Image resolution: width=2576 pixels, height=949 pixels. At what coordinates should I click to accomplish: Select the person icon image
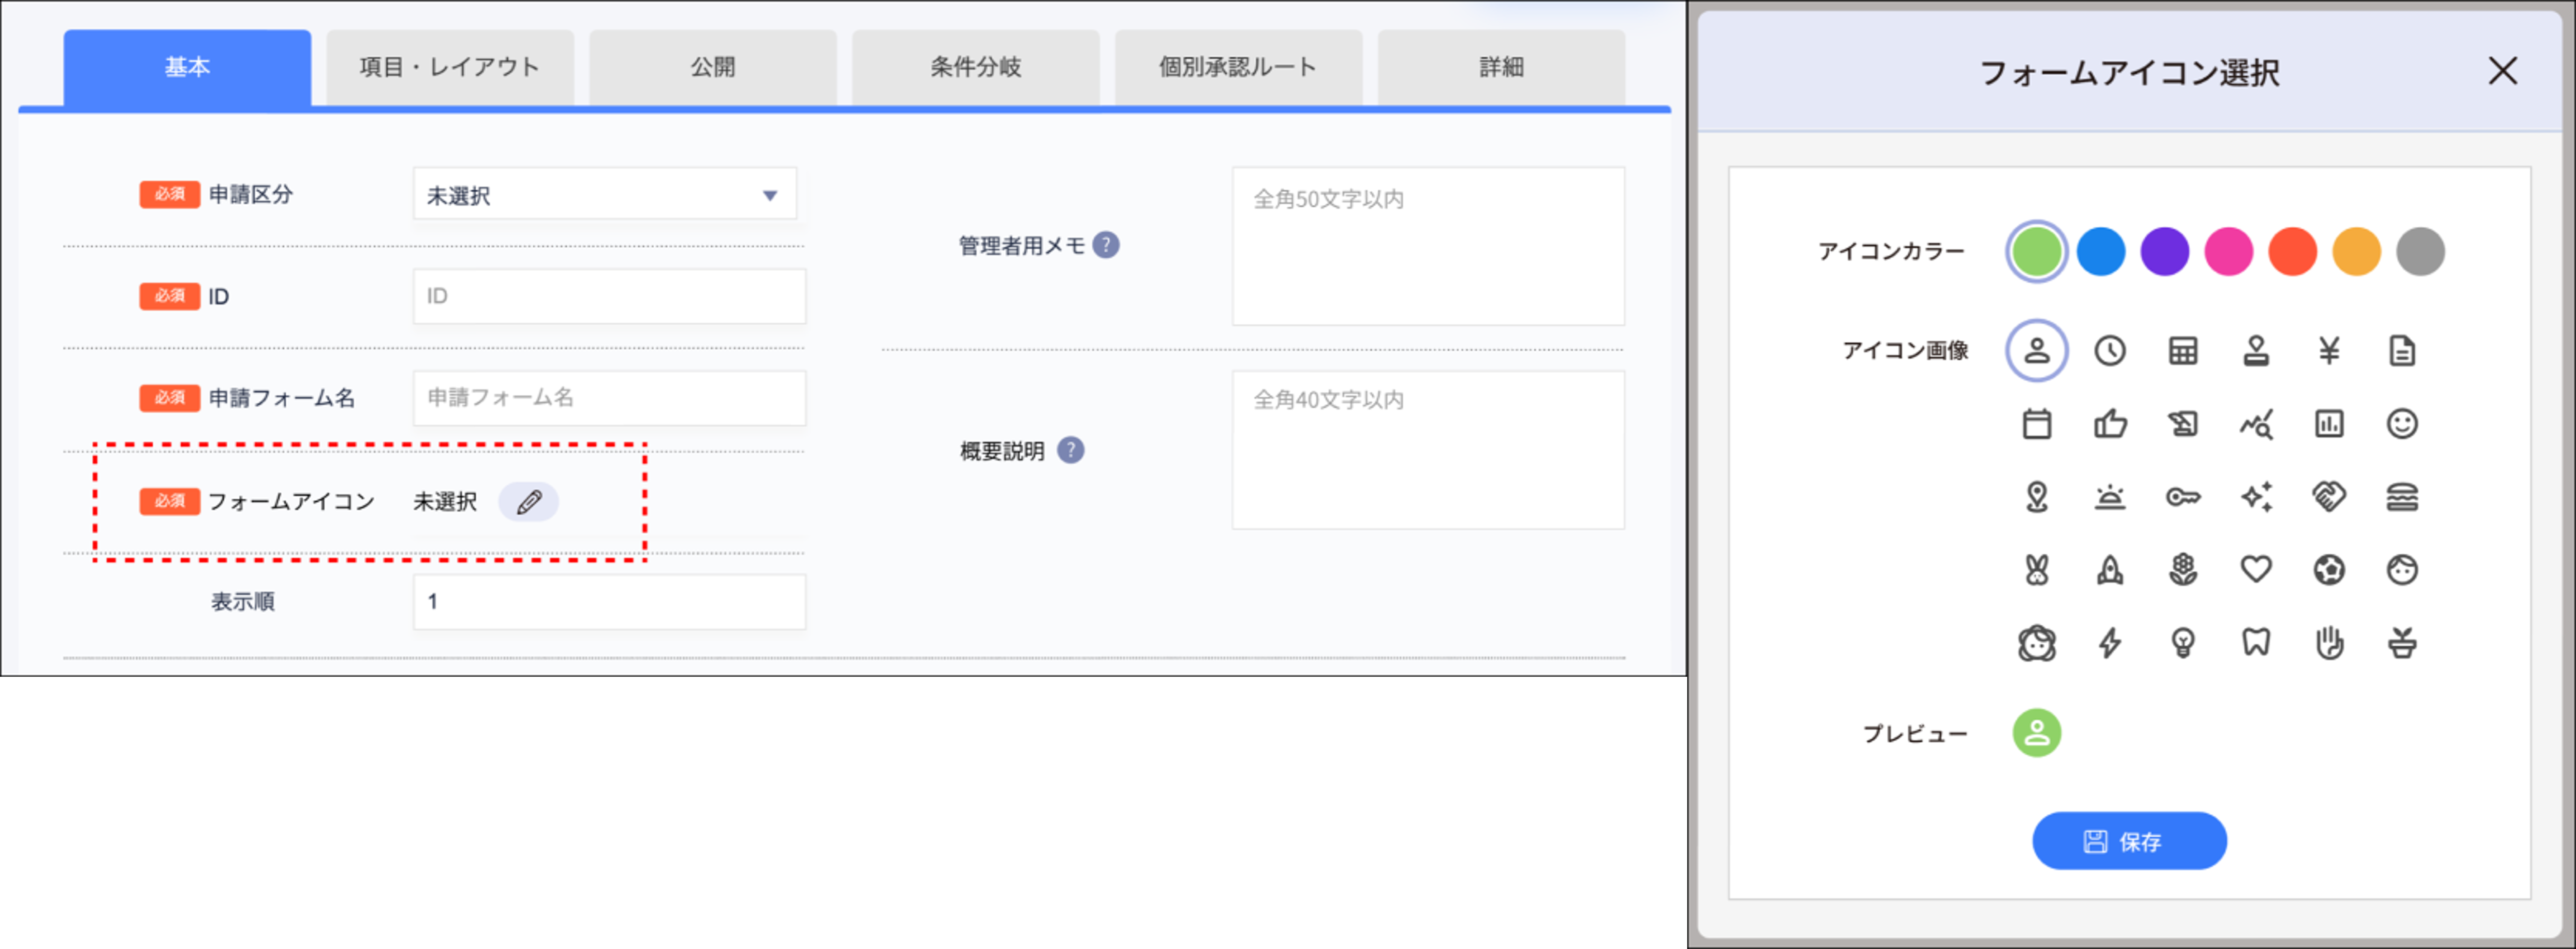(2037, 351)
